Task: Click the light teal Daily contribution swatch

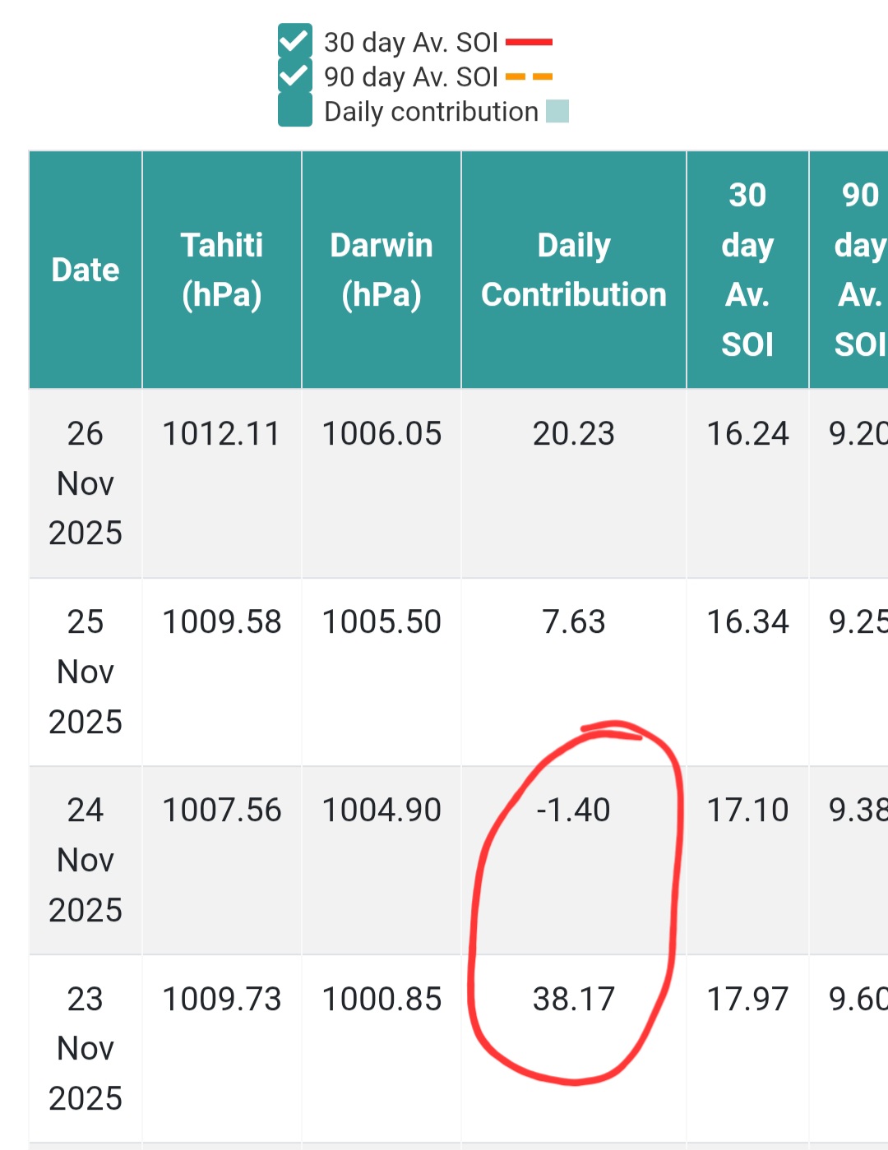Action: (557, 111)
